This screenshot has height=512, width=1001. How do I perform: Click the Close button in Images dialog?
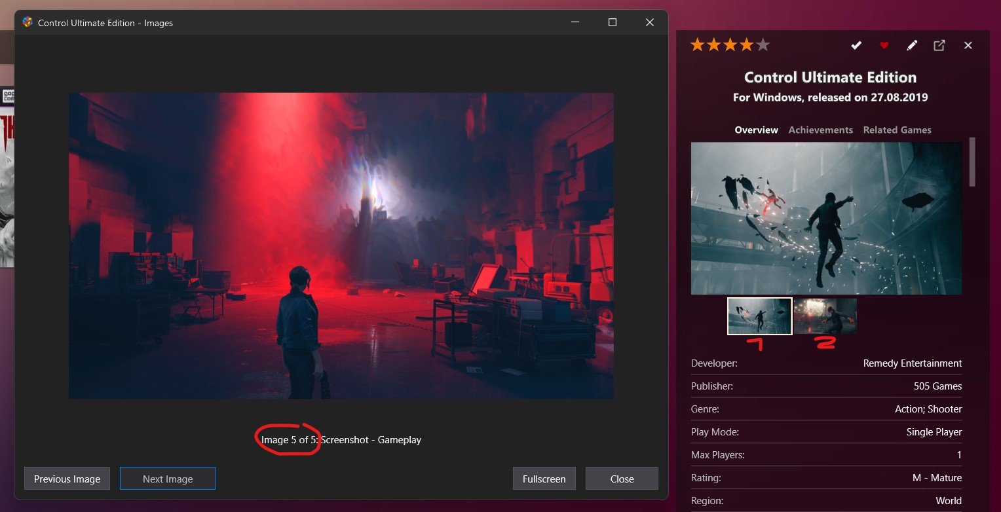tap(622, 479)
